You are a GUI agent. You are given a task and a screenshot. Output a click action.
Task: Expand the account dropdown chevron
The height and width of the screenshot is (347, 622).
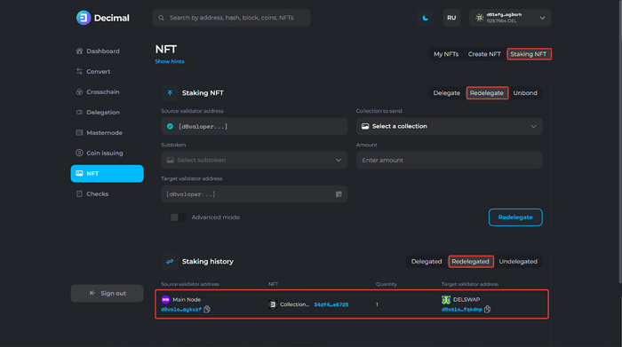pyautogui.click(x=542, y=18)
